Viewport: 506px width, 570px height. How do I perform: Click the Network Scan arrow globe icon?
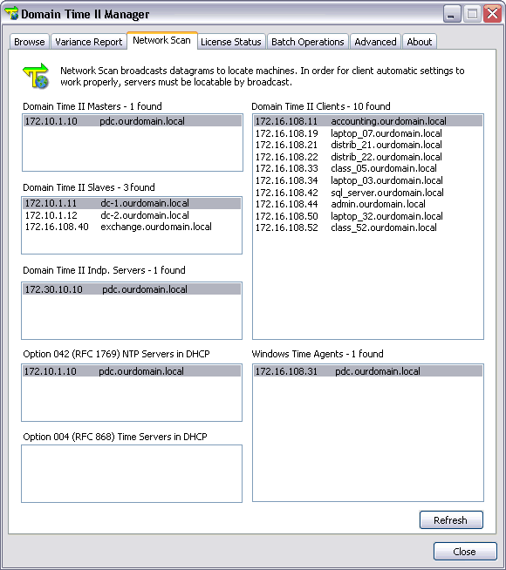point(36,76)
